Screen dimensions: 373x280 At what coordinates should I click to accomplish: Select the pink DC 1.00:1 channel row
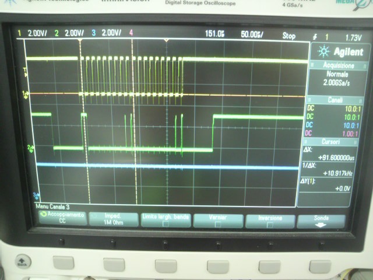pyautogui.click(x=331, y=133)
